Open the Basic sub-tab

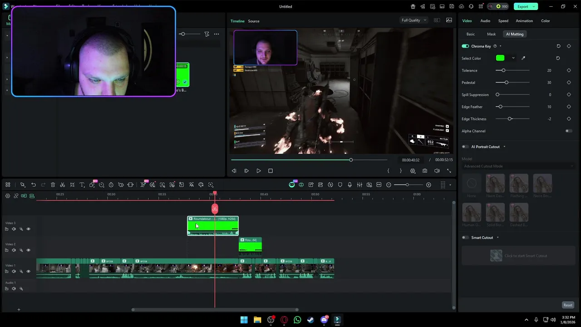click(x=471, y=34)
